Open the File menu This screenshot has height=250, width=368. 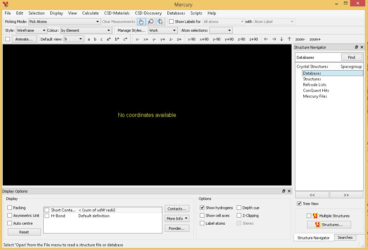pos(8,13)
